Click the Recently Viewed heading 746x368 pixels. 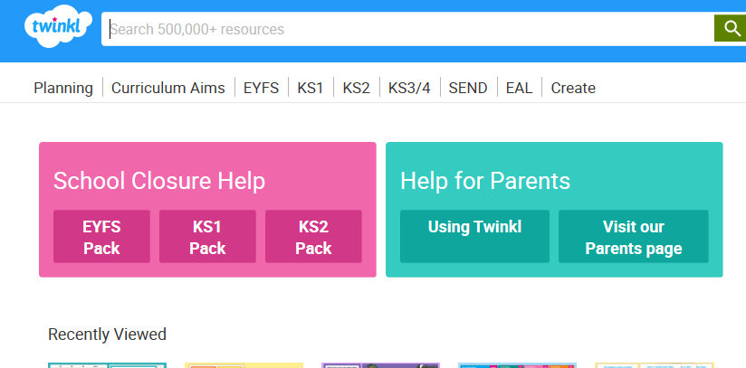[108, 335]
